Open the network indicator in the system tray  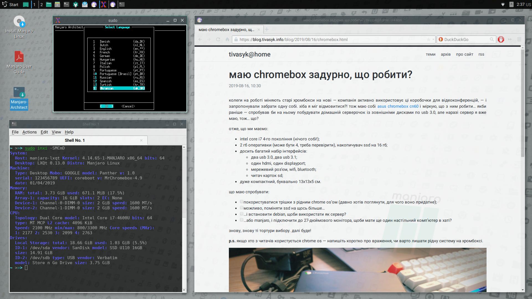pyautogui.click(x=503, y=4)
